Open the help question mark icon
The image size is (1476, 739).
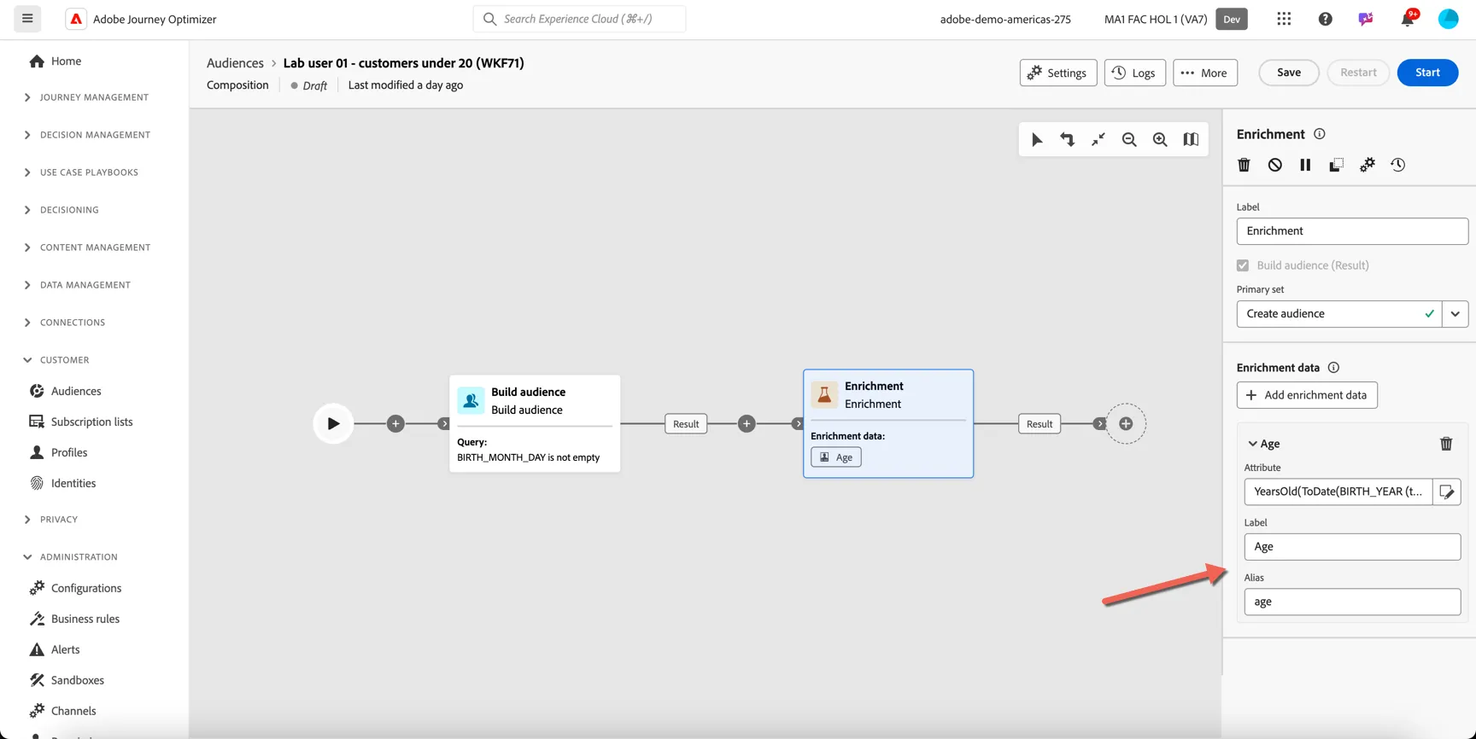click(x=1325, y=19)
